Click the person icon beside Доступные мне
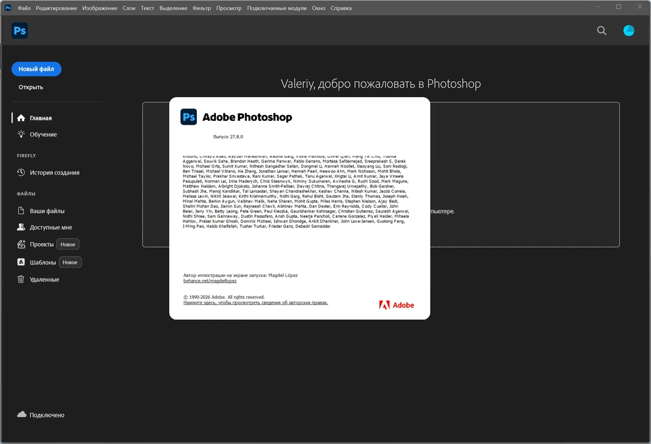The height and width of the screenshot is (444, 651). [x=21, y=227]
